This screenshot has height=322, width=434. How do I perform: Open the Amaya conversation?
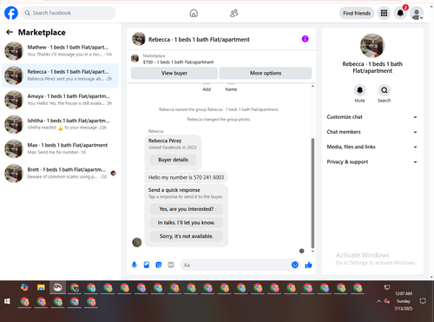coord(60,100)
